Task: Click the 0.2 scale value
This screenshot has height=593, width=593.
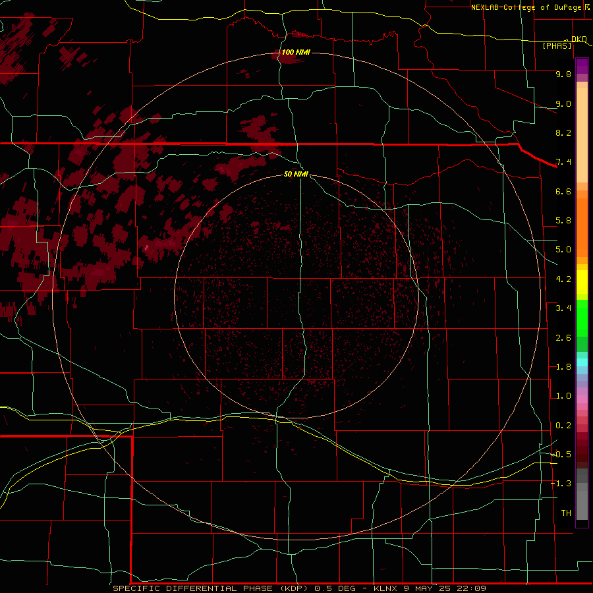Action: [563, 426]
